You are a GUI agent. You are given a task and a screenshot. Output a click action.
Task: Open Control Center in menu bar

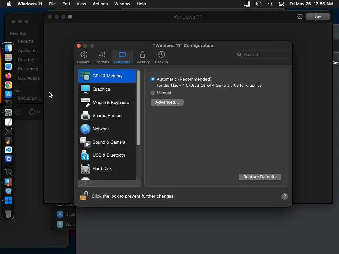tap(281, 4)
